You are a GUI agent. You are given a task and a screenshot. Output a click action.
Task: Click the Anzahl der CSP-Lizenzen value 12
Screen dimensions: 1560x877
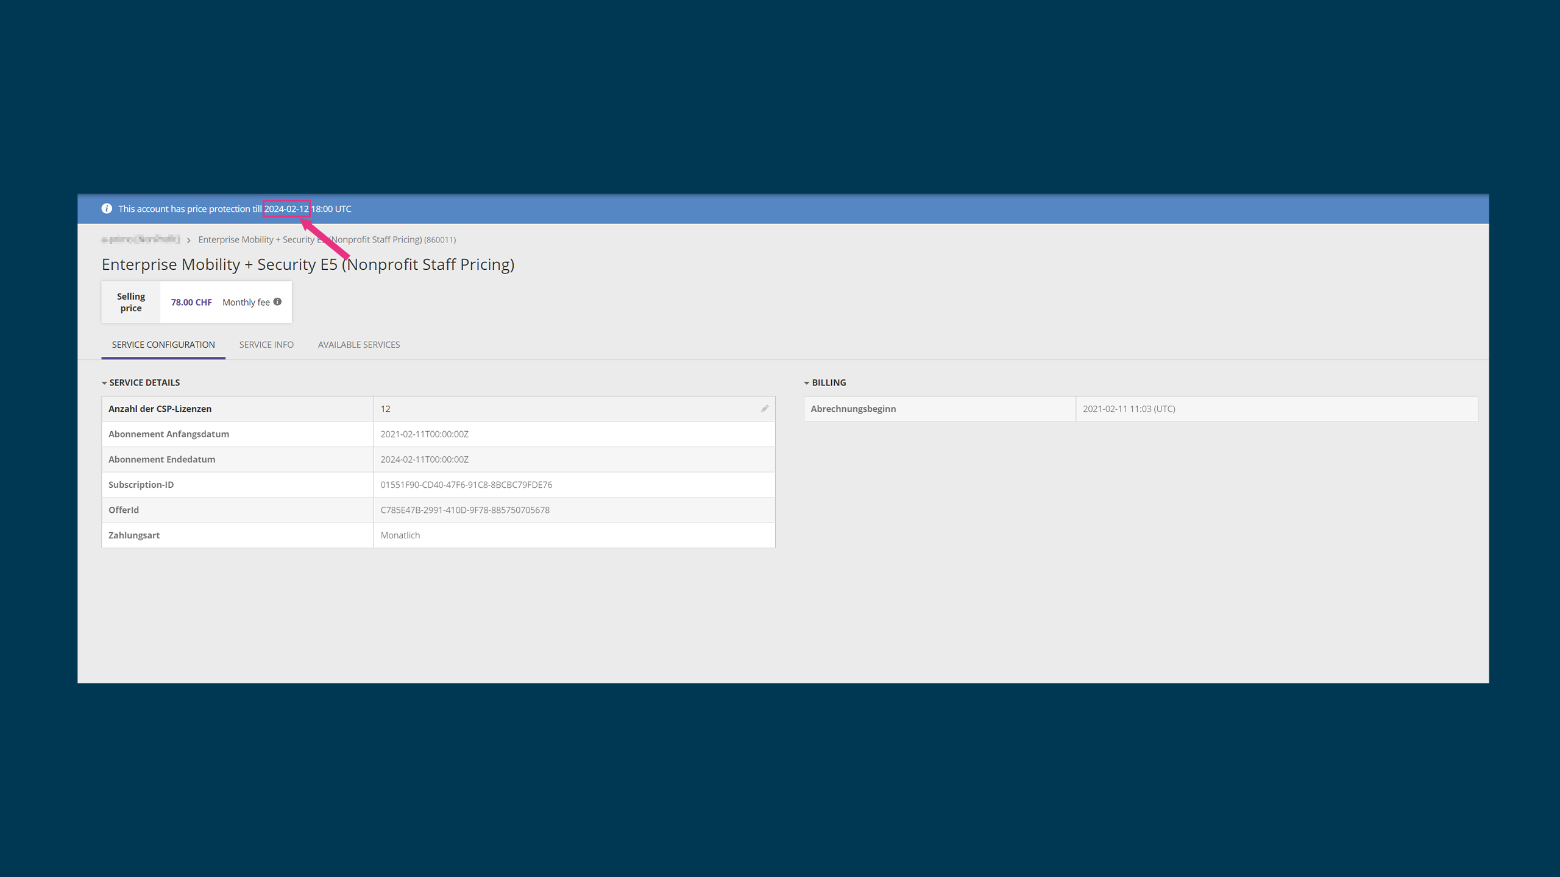click(x=385, y=409)
